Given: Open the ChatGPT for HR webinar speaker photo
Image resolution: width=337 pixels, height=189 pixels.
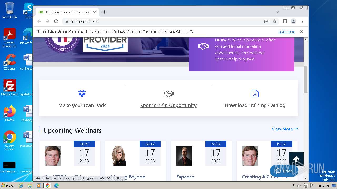Looking at the screenshot, I should (53, 156).
